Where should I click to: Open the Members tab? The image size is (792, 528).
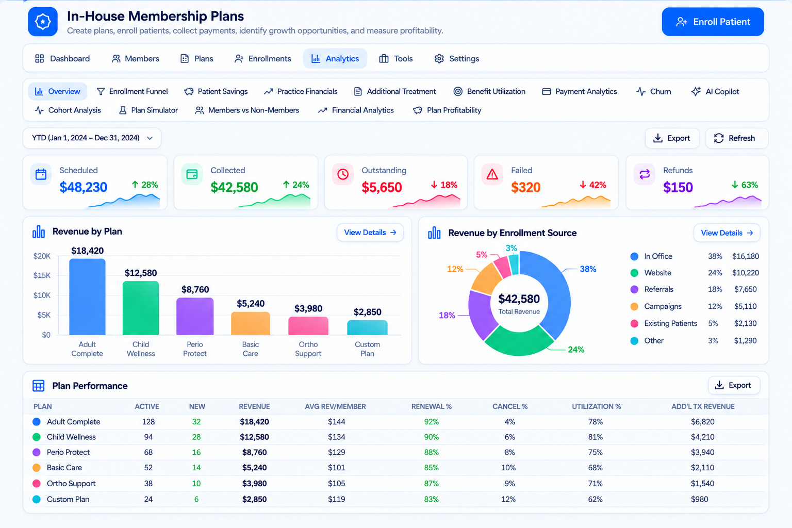[136, 59]
